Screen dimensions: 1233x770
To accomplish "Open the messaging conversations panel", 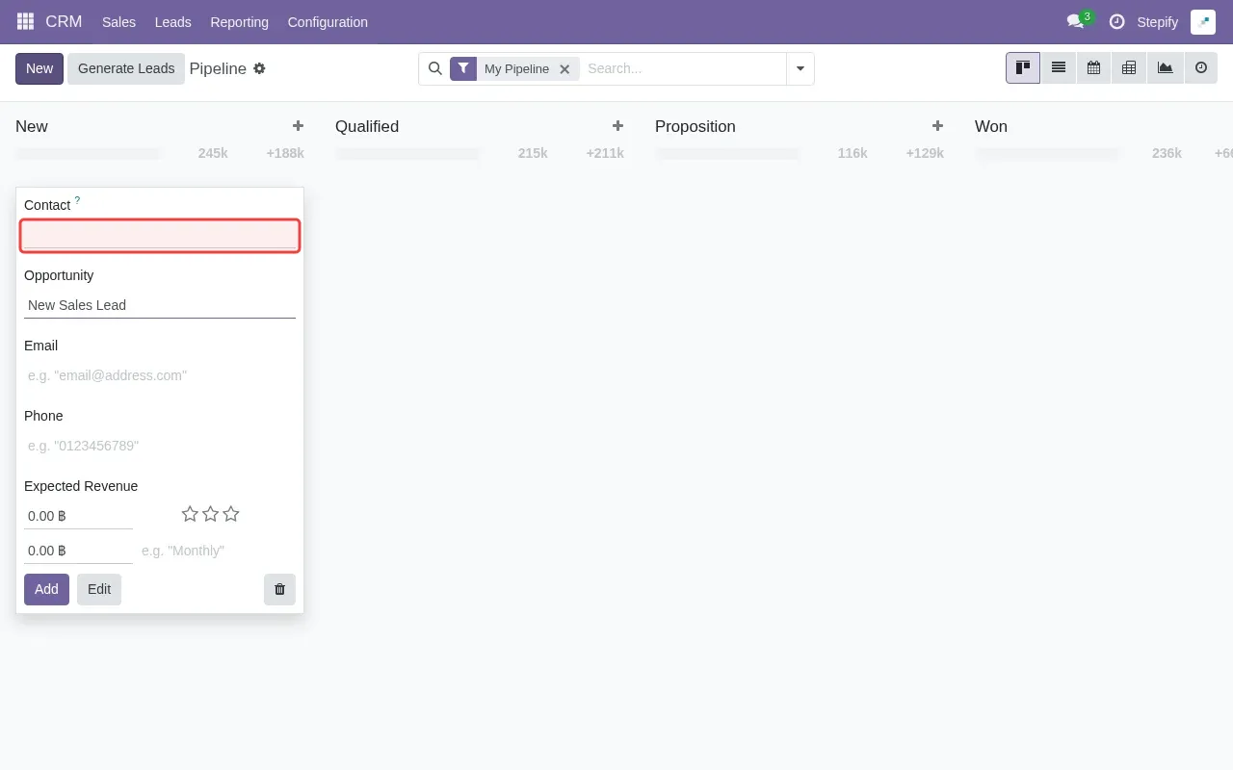I will [x=1076, y=21].
